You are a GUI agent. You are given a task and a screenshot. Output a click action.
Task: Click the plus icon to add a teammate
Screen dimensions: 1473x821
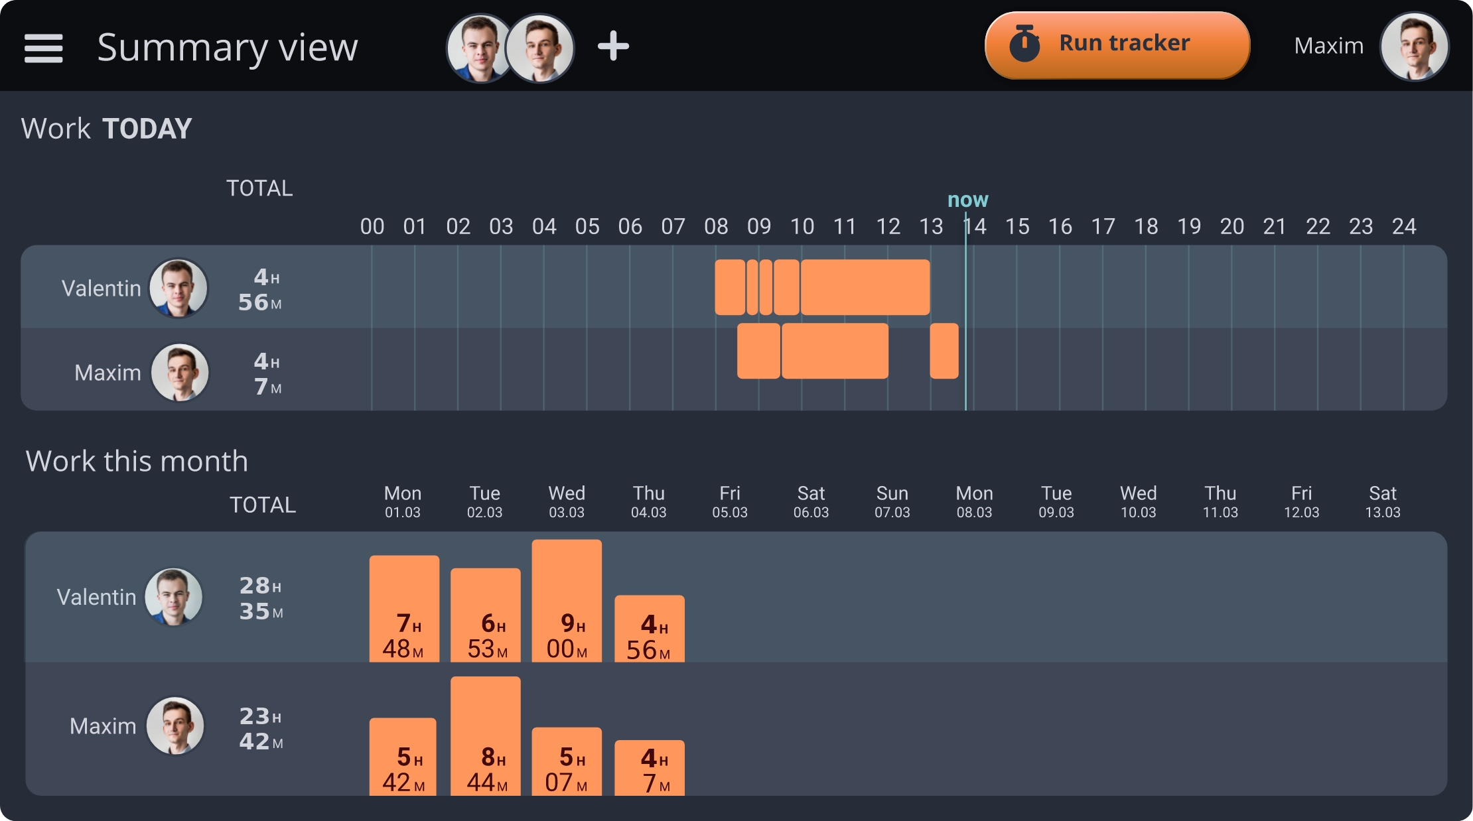click(613, 46)
